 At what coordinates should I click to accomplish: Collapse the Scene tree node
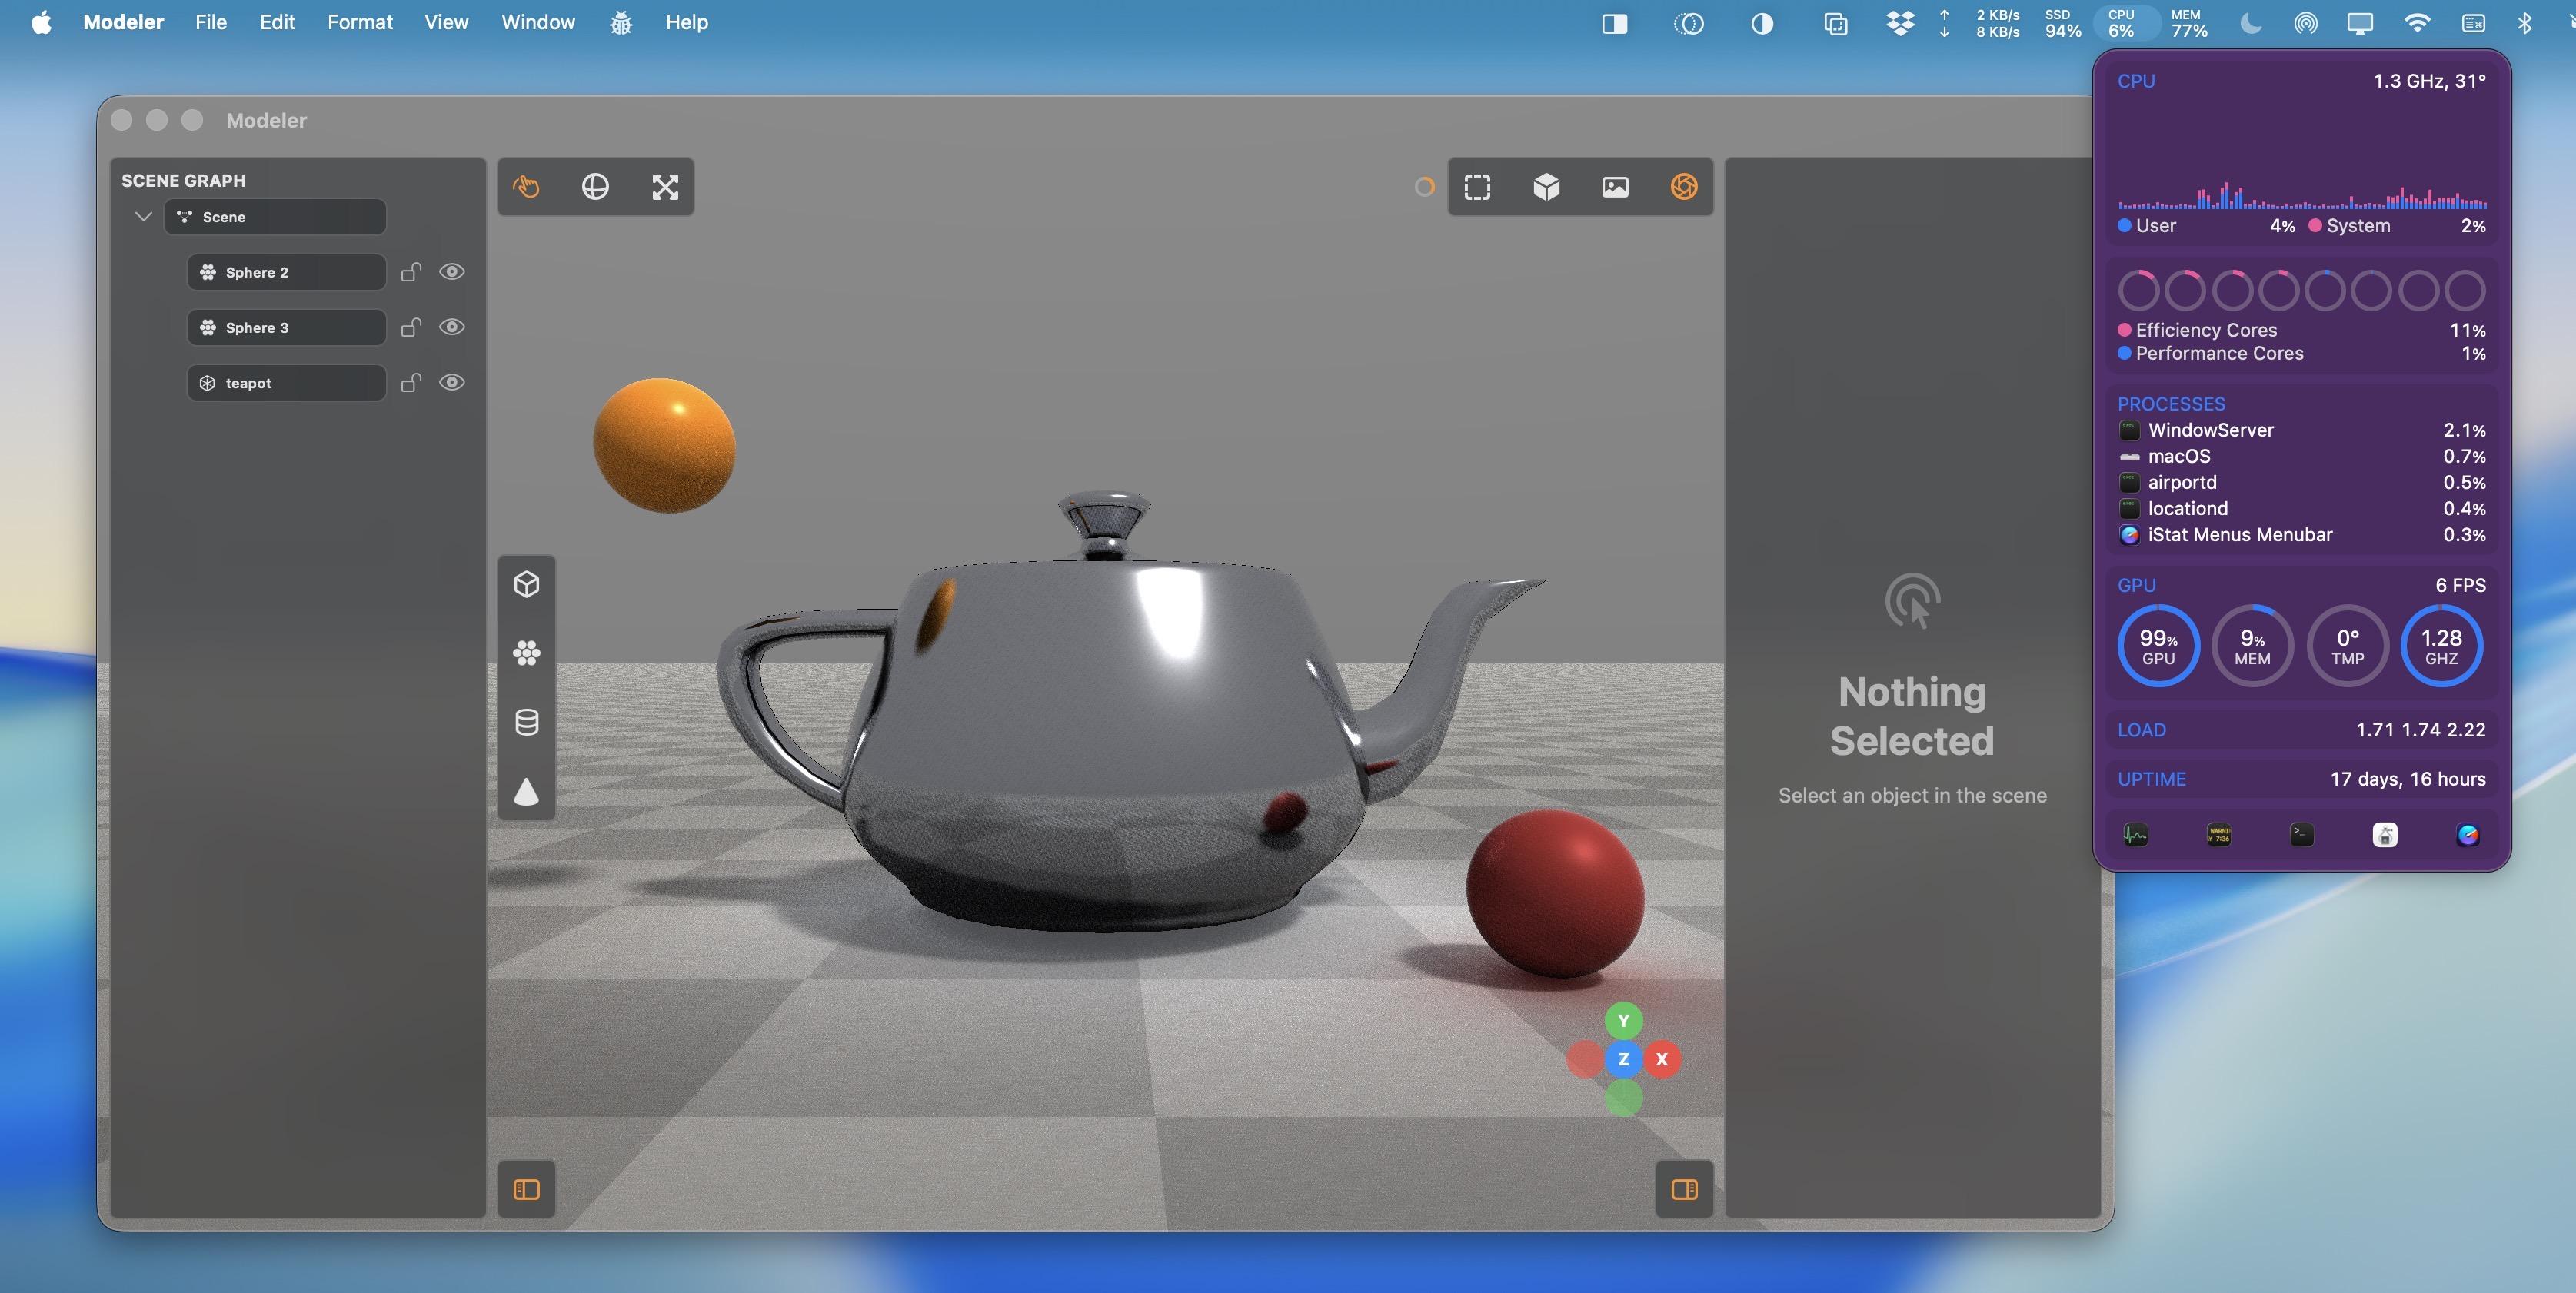click(143, 216)
